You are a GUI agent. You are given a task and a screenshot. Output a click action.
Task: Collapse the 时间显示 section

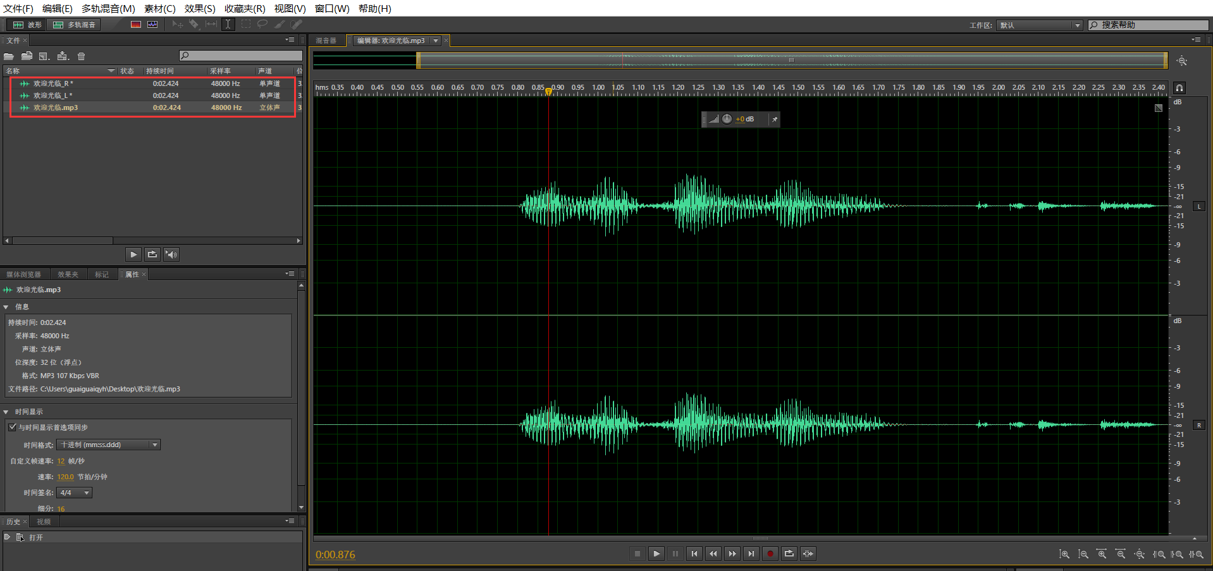[x=6, y=412]
